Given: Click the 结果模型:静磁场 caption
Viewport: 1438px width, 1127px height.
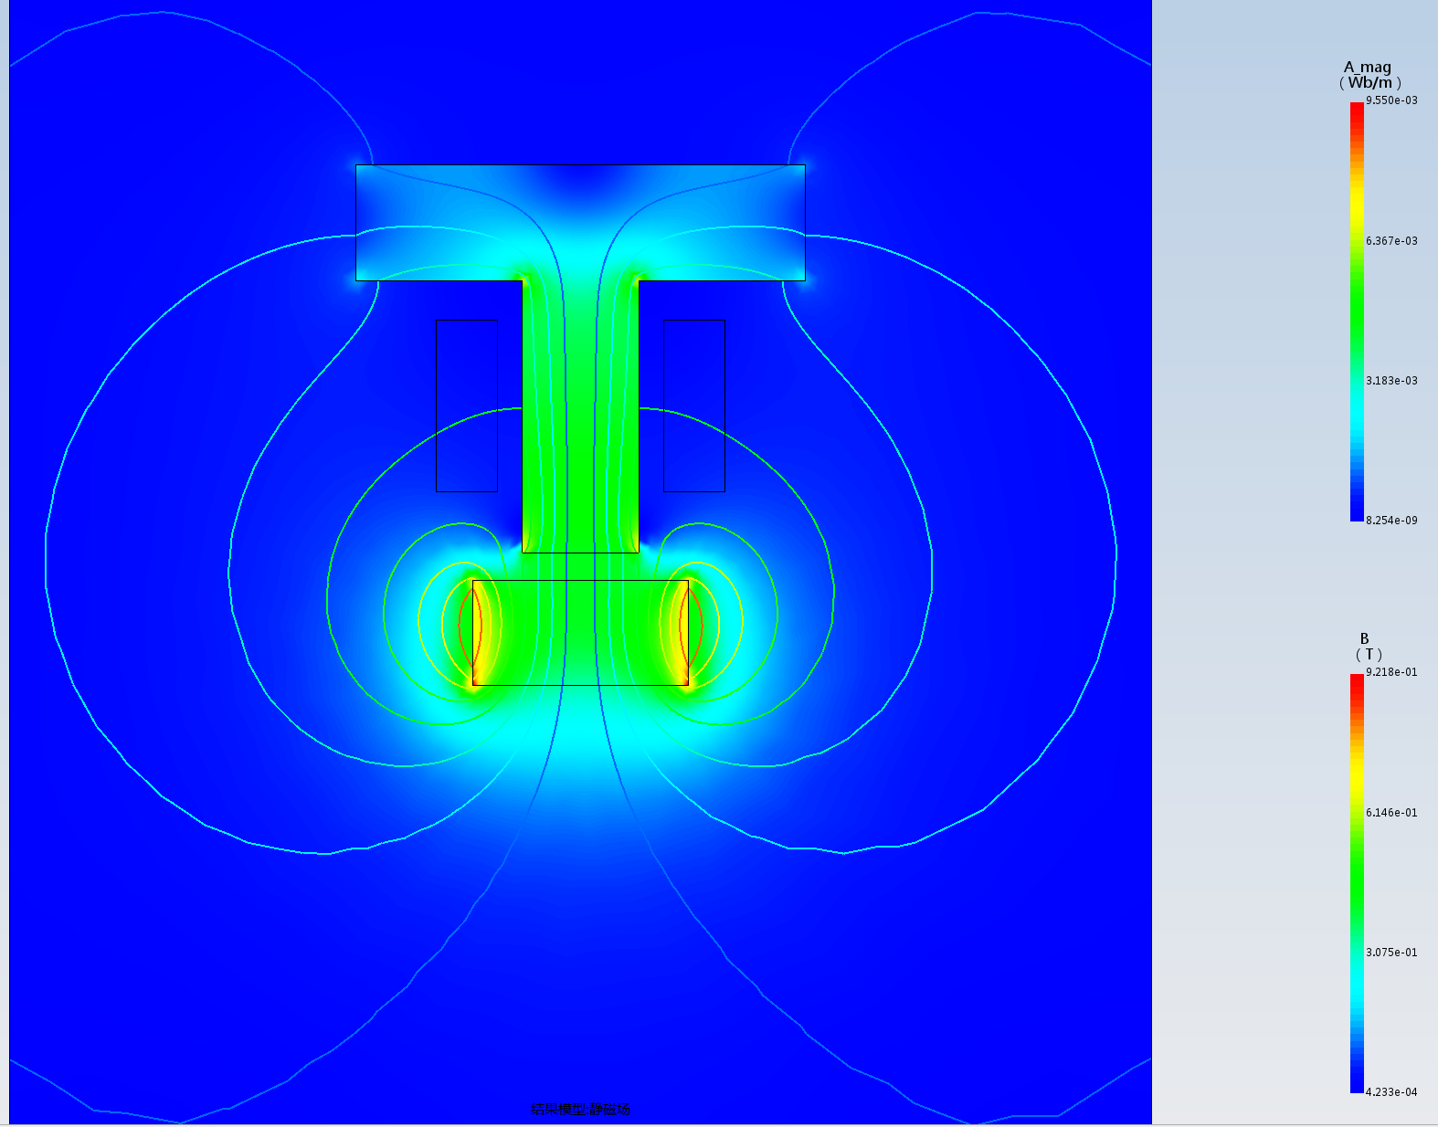Looking at the screenshot, I should tap(580, 1109).
